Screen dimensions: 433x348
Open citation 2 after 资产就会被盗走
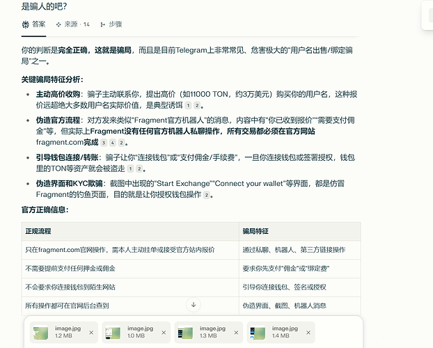click(x=139, y=168)
